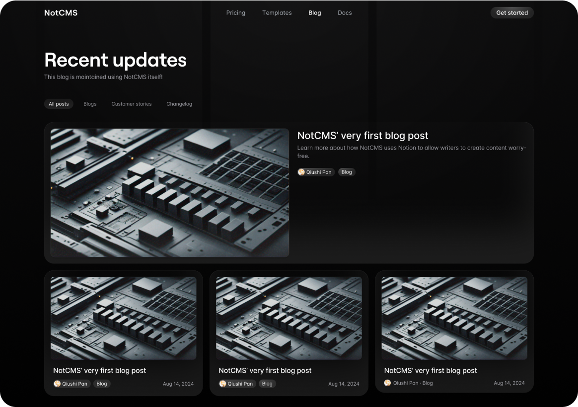Open the Pricing page from navigation
Viewport: 578px width, 407px height.
click(235, 13)
